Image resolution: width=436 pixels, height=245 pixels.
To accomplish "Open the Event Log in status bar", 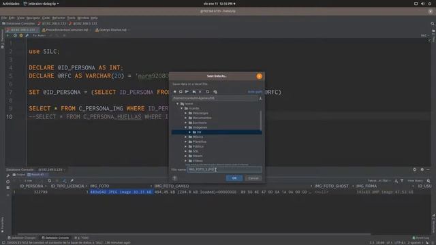I will point(421,238).
